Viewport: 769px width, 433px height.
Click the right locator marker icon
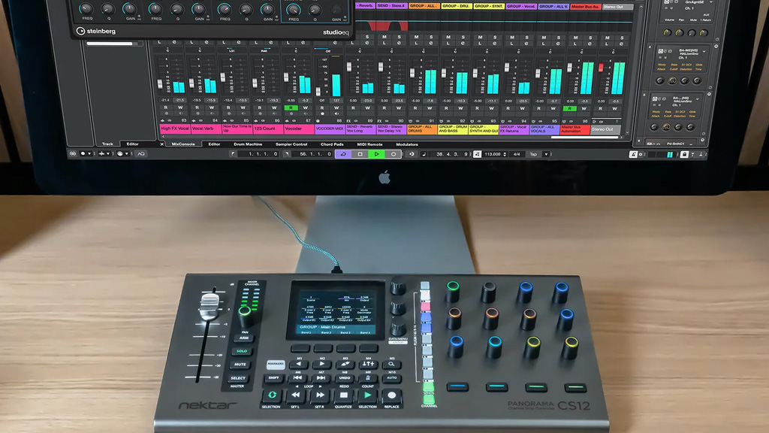(287, 154)
